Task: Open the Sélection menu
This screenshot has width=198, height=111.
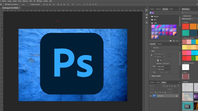Action: click(x=25, y=1)
